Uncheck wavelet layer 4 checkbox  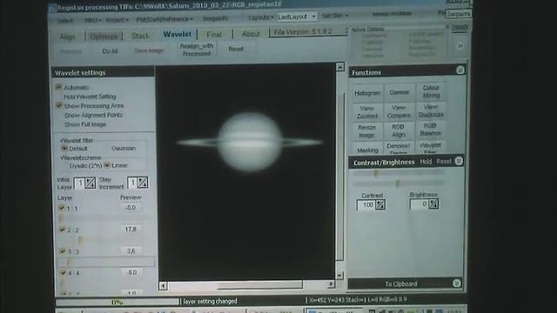[64, 273]
